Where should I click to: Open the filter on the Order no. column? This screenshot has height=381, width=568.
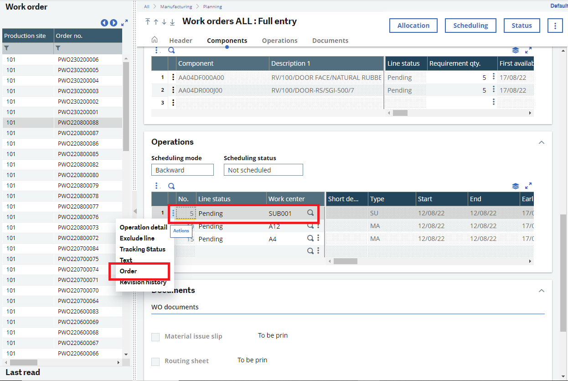(x=58, y=48)
